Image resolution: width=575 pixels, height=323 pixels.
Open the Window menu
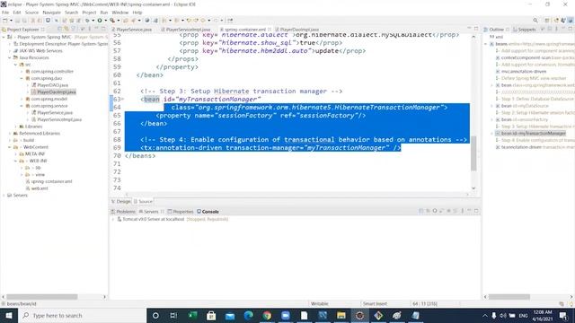click(x=119, y=13)
